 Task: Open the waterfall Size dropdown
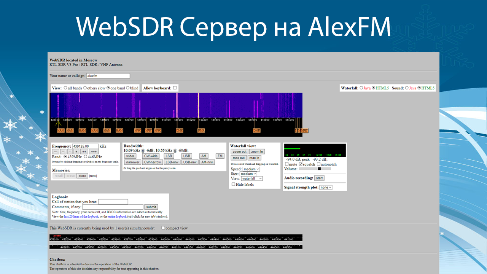[x=248, y=174]
